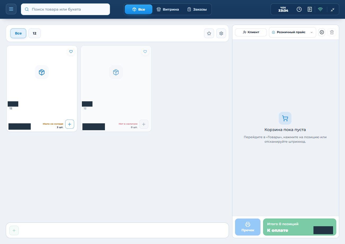Screen dimensions: 345x244
Task: Check the Wi-Fi connection status icon
Action: 320,9
